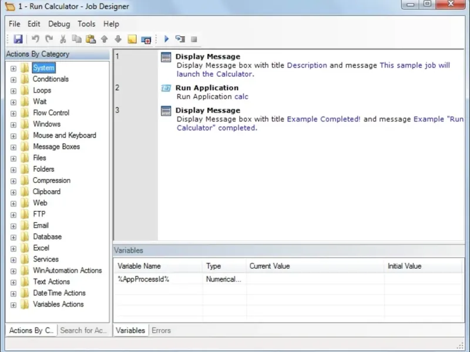Run the job with the Play icon
Screen dimensions: 470x352
[166, 39]
